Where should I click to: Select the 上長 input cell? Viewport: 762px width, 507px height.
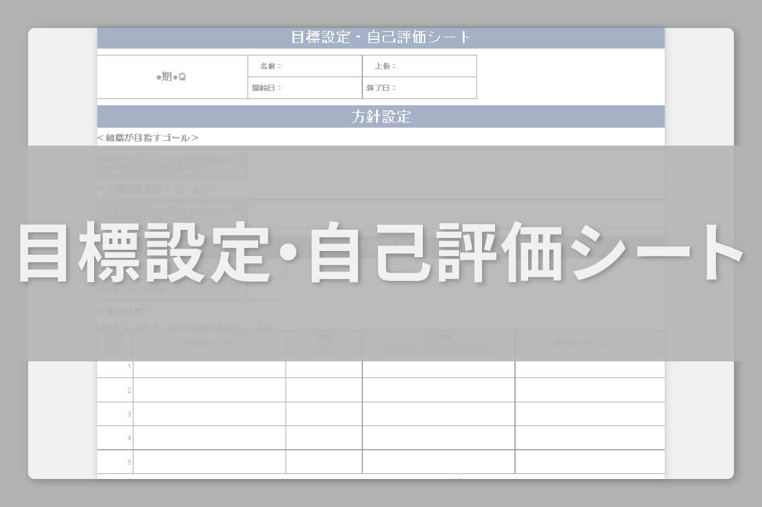pyautogui.click(x=419, y=65)
